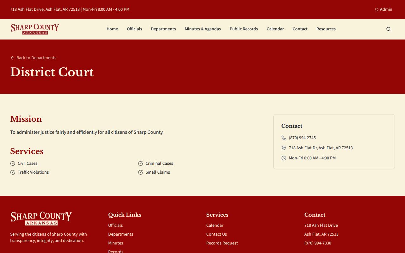
Task: Click the Mission heading
Action: [x=26, y=119]
